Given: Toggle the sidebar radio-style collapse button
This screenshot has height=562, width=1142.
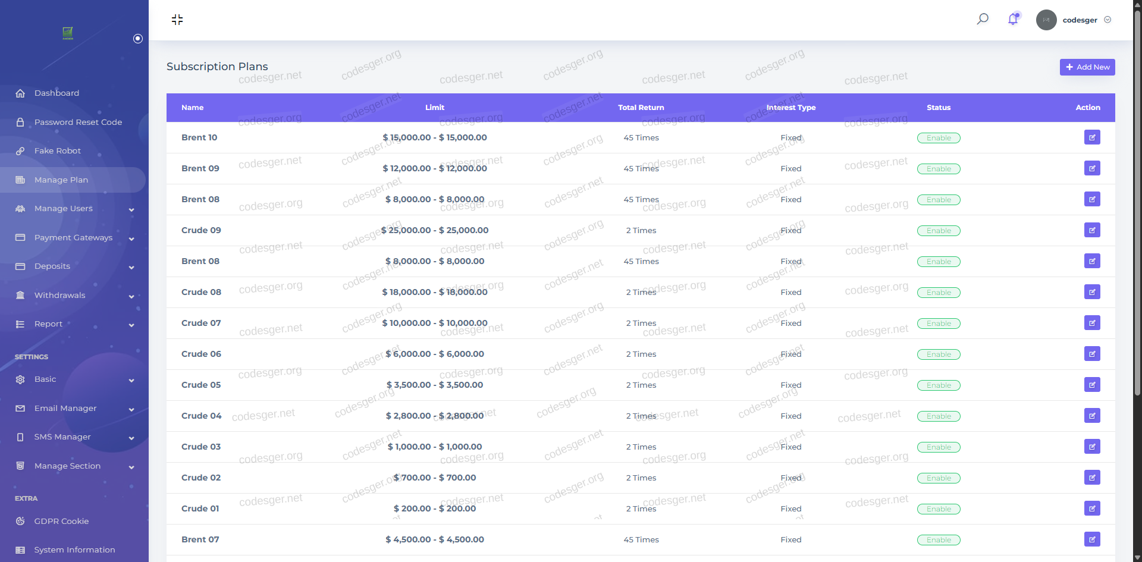Looking at the screenshot, I should [138, 39].
